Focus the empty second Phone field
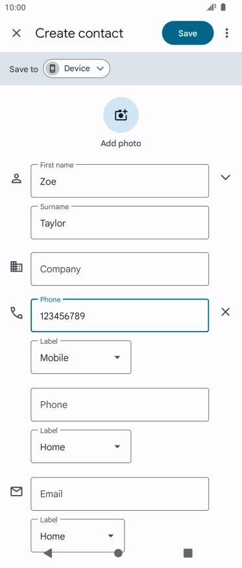Image resolution: width=242 pixels, height=568 pixels. pos(120,405)
